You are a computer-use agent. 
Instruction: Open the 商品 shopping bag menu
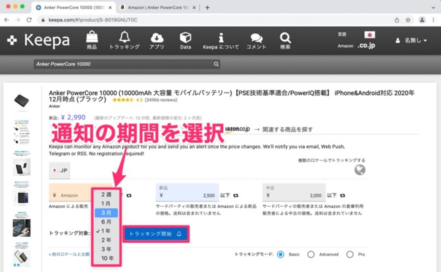(92, 40)
